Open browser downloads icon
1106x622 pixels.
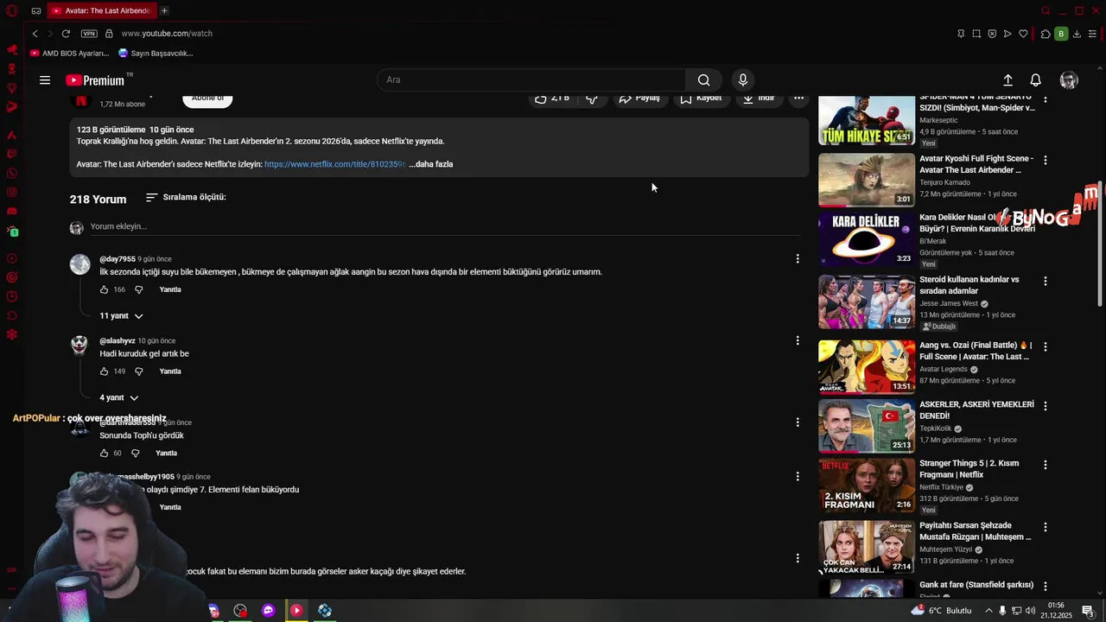coord(1077,34)
